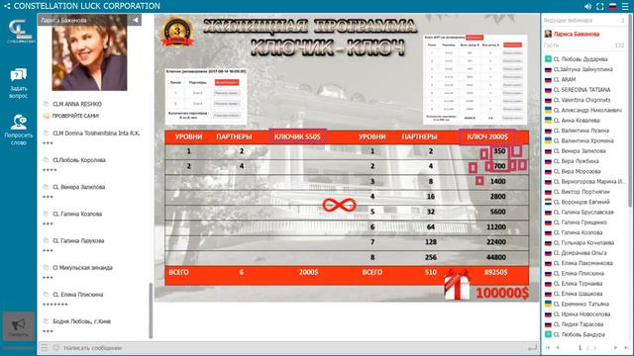This screenshot has width=634, height=356.
Task: Select chat entry Бодня Любовь, г.Киев
Action: (x=81, y=321)
